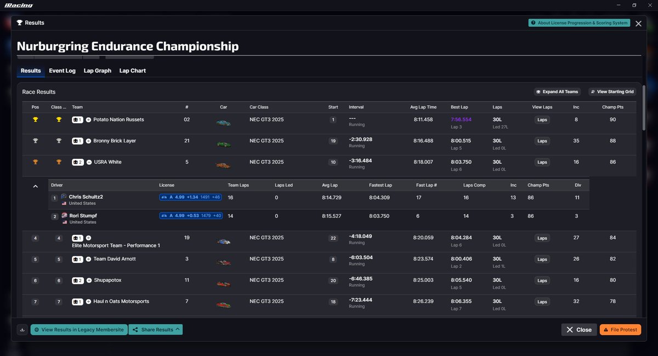
Task: Click the Close button at bottom
Action: click(579, 330)
